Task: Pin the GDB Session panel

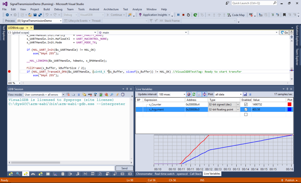Action: [x=127, y=89]
